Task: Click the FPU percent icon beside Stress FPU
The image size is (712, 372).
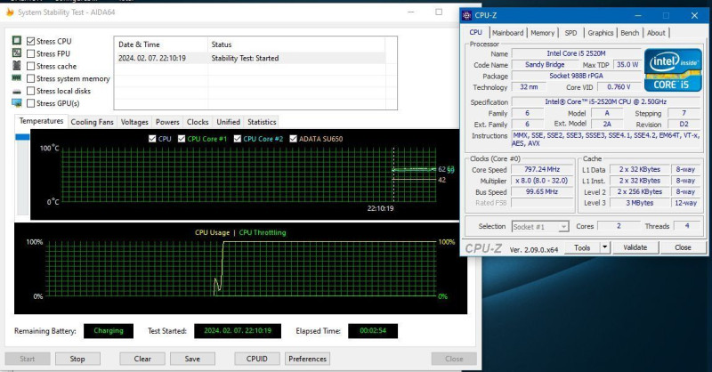Action: click(x=17, y=53)
